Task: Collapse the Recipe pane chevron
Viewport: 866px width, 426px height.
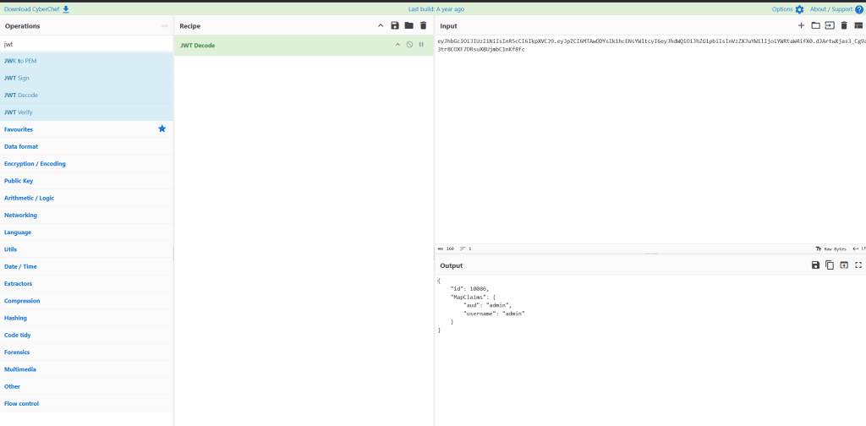Action: tap(381, 26)
